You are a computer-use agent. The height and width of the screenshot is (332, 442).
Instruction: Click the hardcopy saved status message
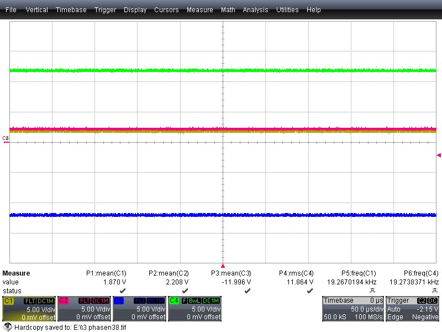(x=70, y=328)
